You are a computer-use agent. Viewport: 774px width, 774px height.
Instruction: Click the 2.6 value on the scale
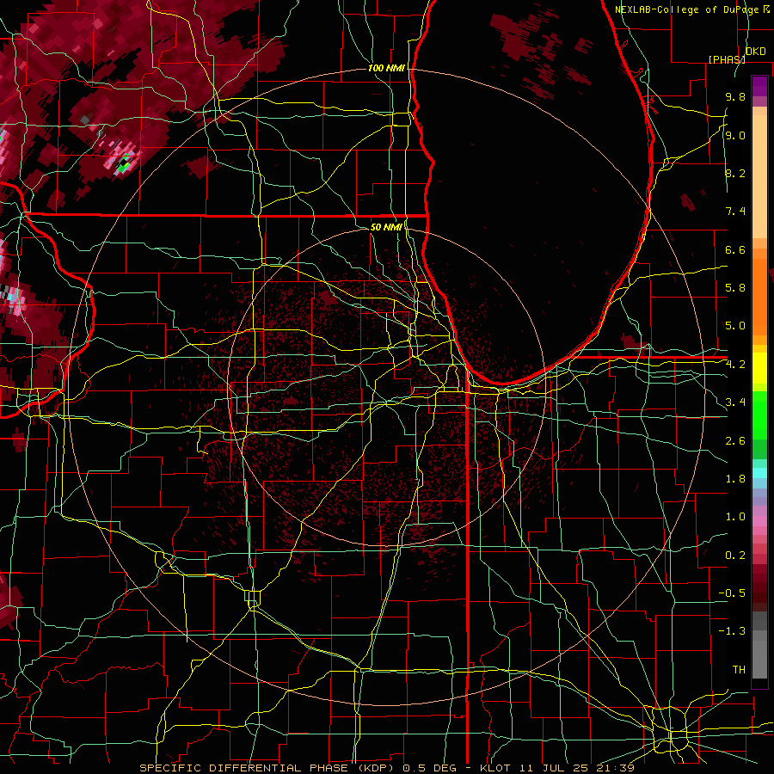point(735,441)
